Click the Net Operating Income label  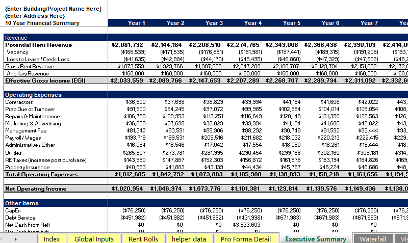coord(36,188)
